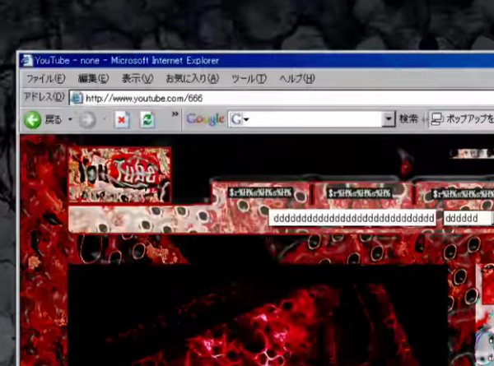The height and width of the screenshot is (366, 494).
Task: Click the ポップアップを blocker button text
Action: click(x=470, y=119)
